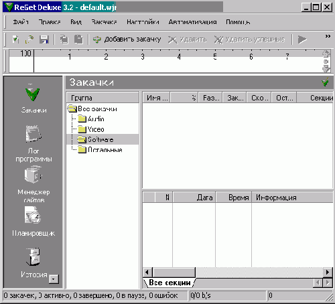The height and width of the screenshot is (304, 335).
Task: Expand toolbar overflow chevron
Action: [328, 36]
